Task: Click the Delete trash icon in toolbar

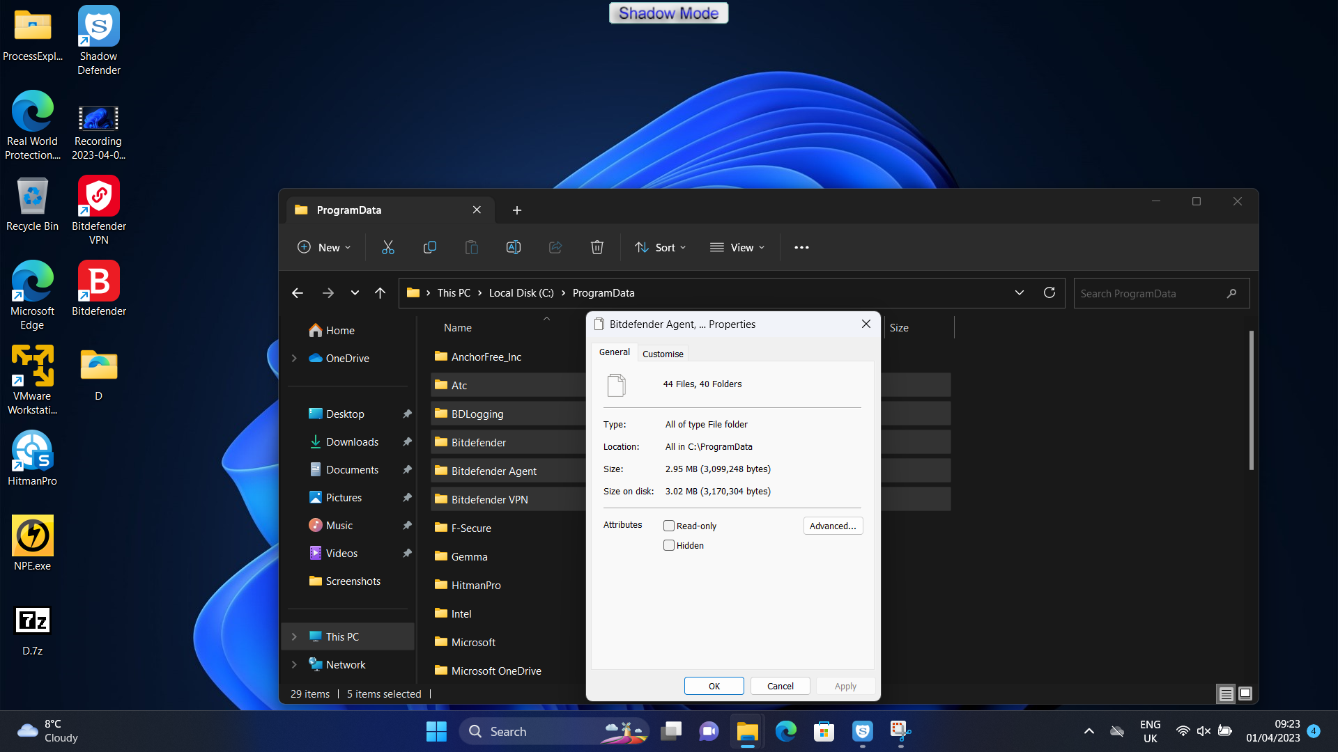Action: pos(597,247)
